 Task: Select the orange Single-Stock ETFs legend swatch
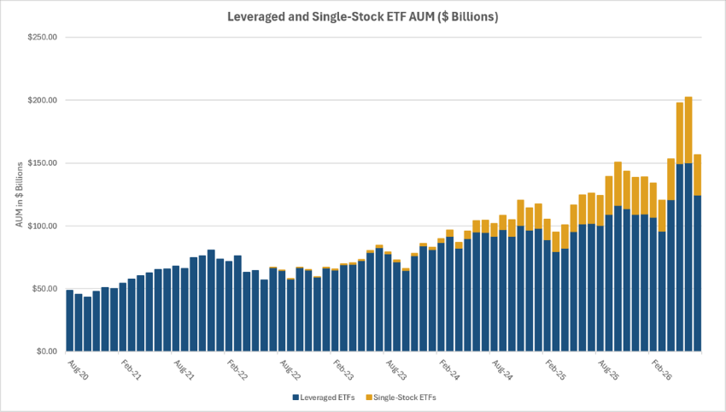click(x=369, y=397)
